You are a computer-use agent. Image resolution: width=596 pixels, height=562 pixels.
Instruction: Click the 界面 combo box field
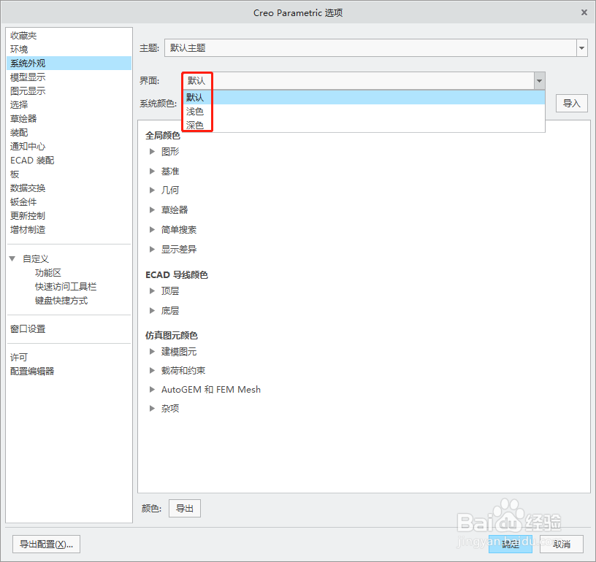[358, 80]
